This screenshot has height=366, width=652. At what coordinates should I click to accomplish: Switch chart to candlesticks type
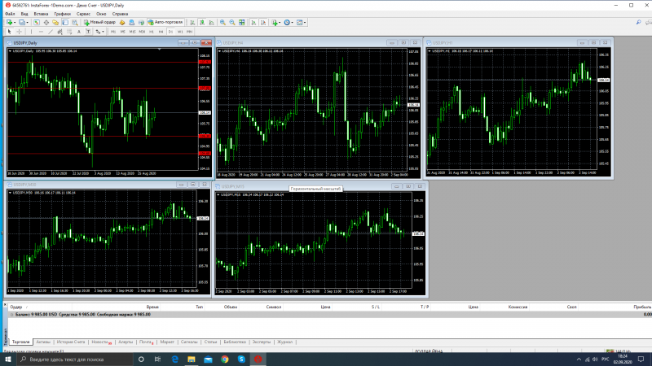202,23
